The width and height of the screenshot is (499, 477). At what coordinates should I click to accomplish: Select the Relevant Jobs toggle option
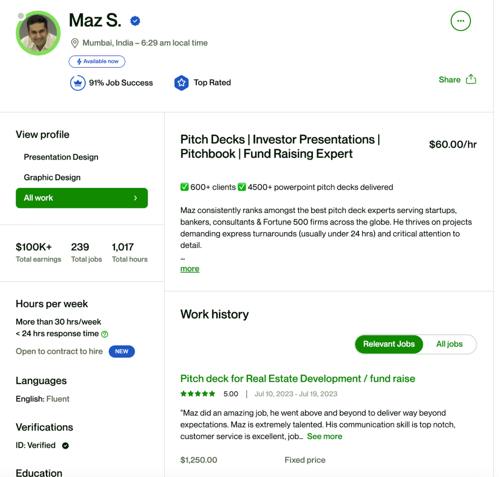[389, 344]
